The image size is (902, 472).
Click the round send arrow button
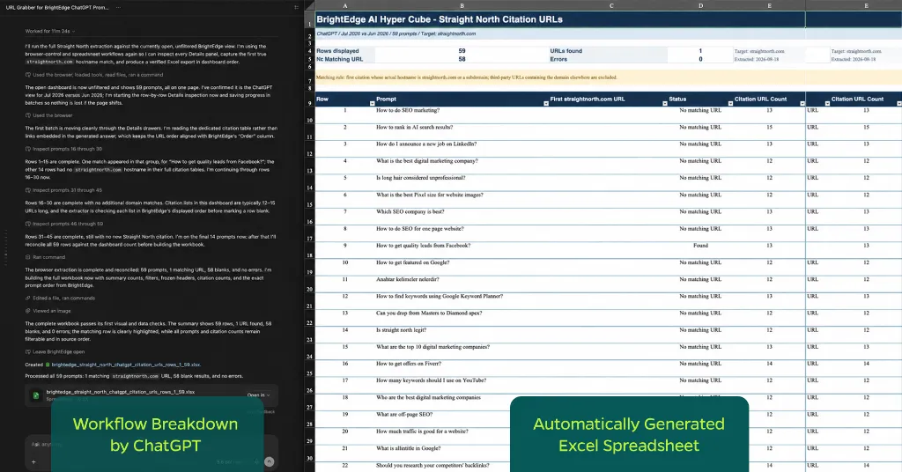269,461
